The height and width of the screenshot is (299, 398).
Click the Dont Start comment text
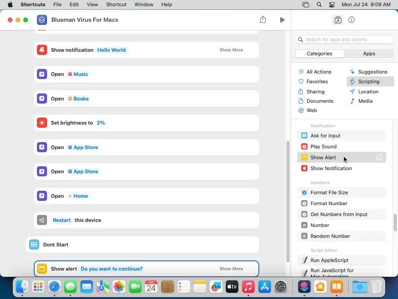pyautogui.click(x=56, y=244)
